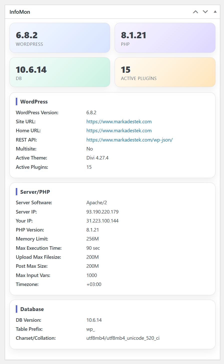This screenshot has width=224, height=364.
Task: Click the 8.1.21 PHP version card
Action: click(x=165, y=38)
